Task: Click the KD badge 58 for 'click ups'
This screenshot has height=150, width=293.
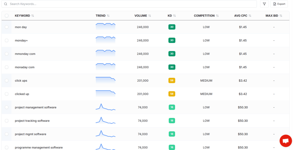Action: pyautogui.click(x=172, y=80)
